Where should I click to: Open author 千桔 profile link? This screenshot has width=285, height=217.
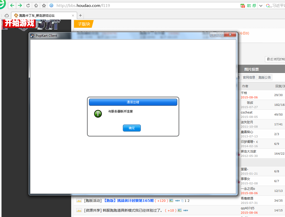244,93
